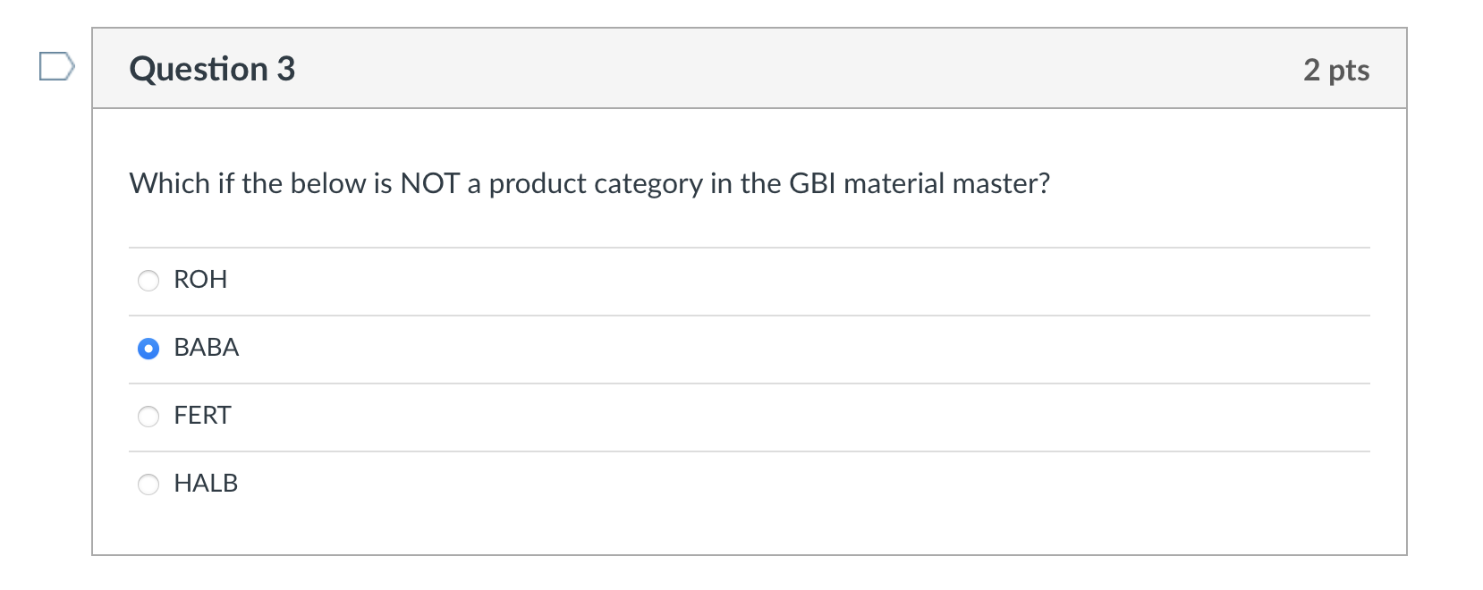This screenshot has width=1483, height=590.
Task: Click the filled blue radio circle next to BABA
Action: 148,348
